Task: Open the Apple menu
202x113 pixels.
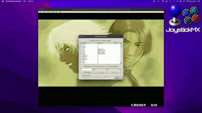Action: tap(3, 1)
